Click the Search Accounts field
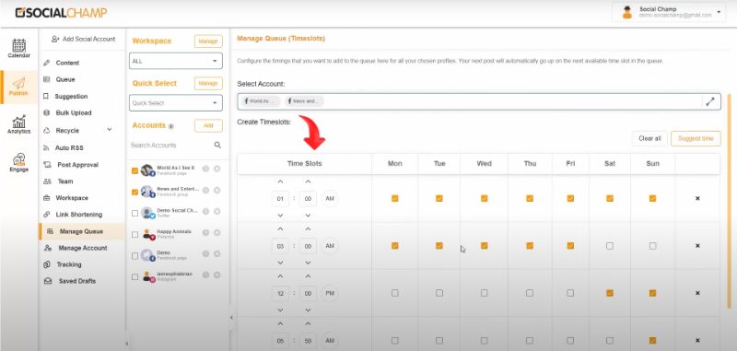The image size is (737, 351). [171, 146]
